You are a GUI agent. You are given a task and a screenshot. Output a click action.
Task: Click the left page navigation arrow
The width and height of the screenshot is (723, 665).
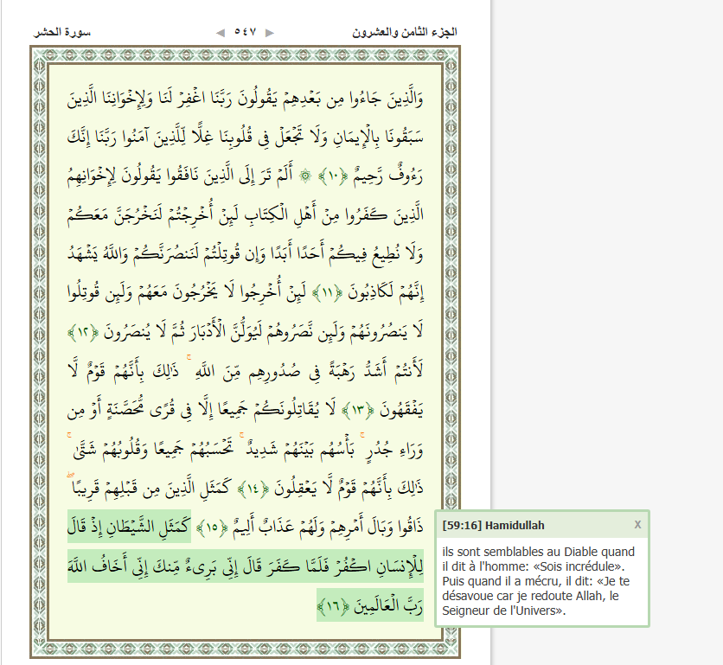[x=219, y=32]
